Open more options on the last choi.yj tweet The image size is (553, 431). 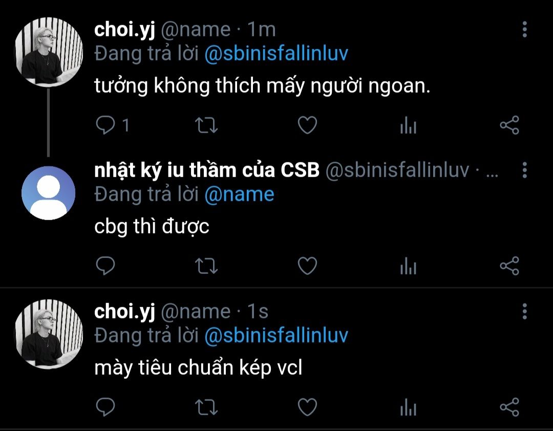pyautogui.click(x=525, y=311)
